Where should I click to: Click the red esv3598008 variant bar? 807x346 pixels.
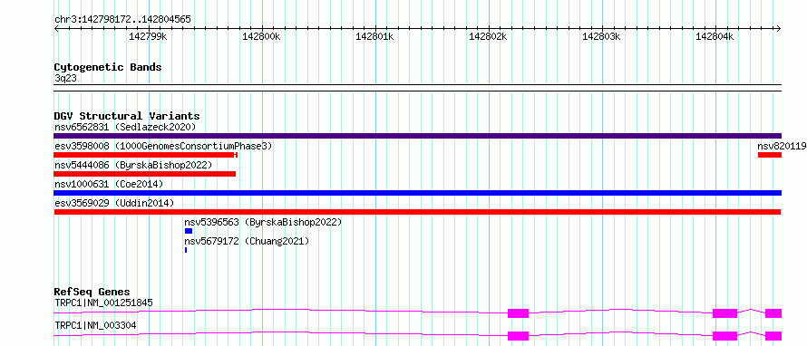pos(146,155)
